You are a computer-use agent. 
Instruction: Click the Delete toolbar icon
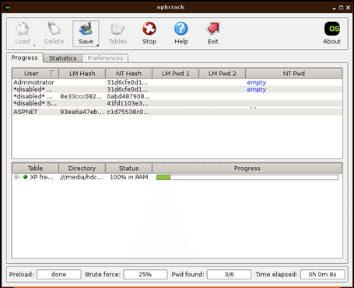click(x=54, y=29)
